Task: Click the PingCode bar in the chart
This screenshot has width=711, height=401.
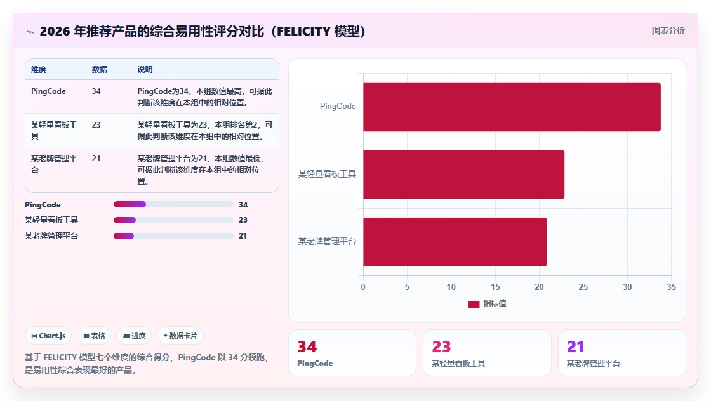Action: (x=512, y=107)
